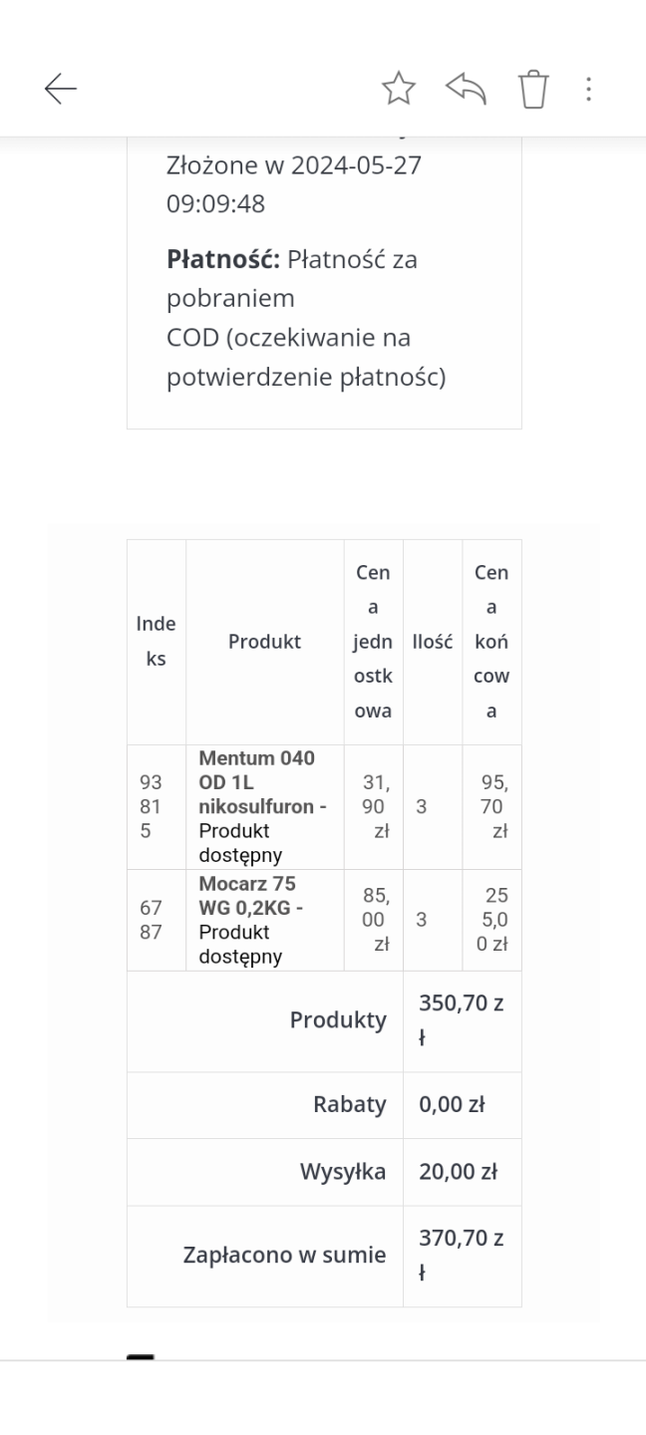Tap the Zapłacono w sumie label
This screenshot has width=646, height=1435.
(284, 1256)
